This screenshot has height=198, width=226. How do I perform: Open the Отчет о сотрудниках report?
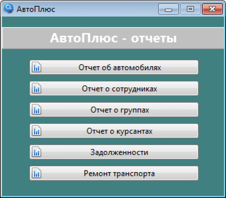[x=114, y=88]
